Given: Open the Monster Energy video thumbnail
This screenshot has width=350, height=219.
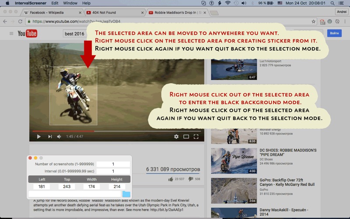Looking at the screenshot, I should (234, 136).
